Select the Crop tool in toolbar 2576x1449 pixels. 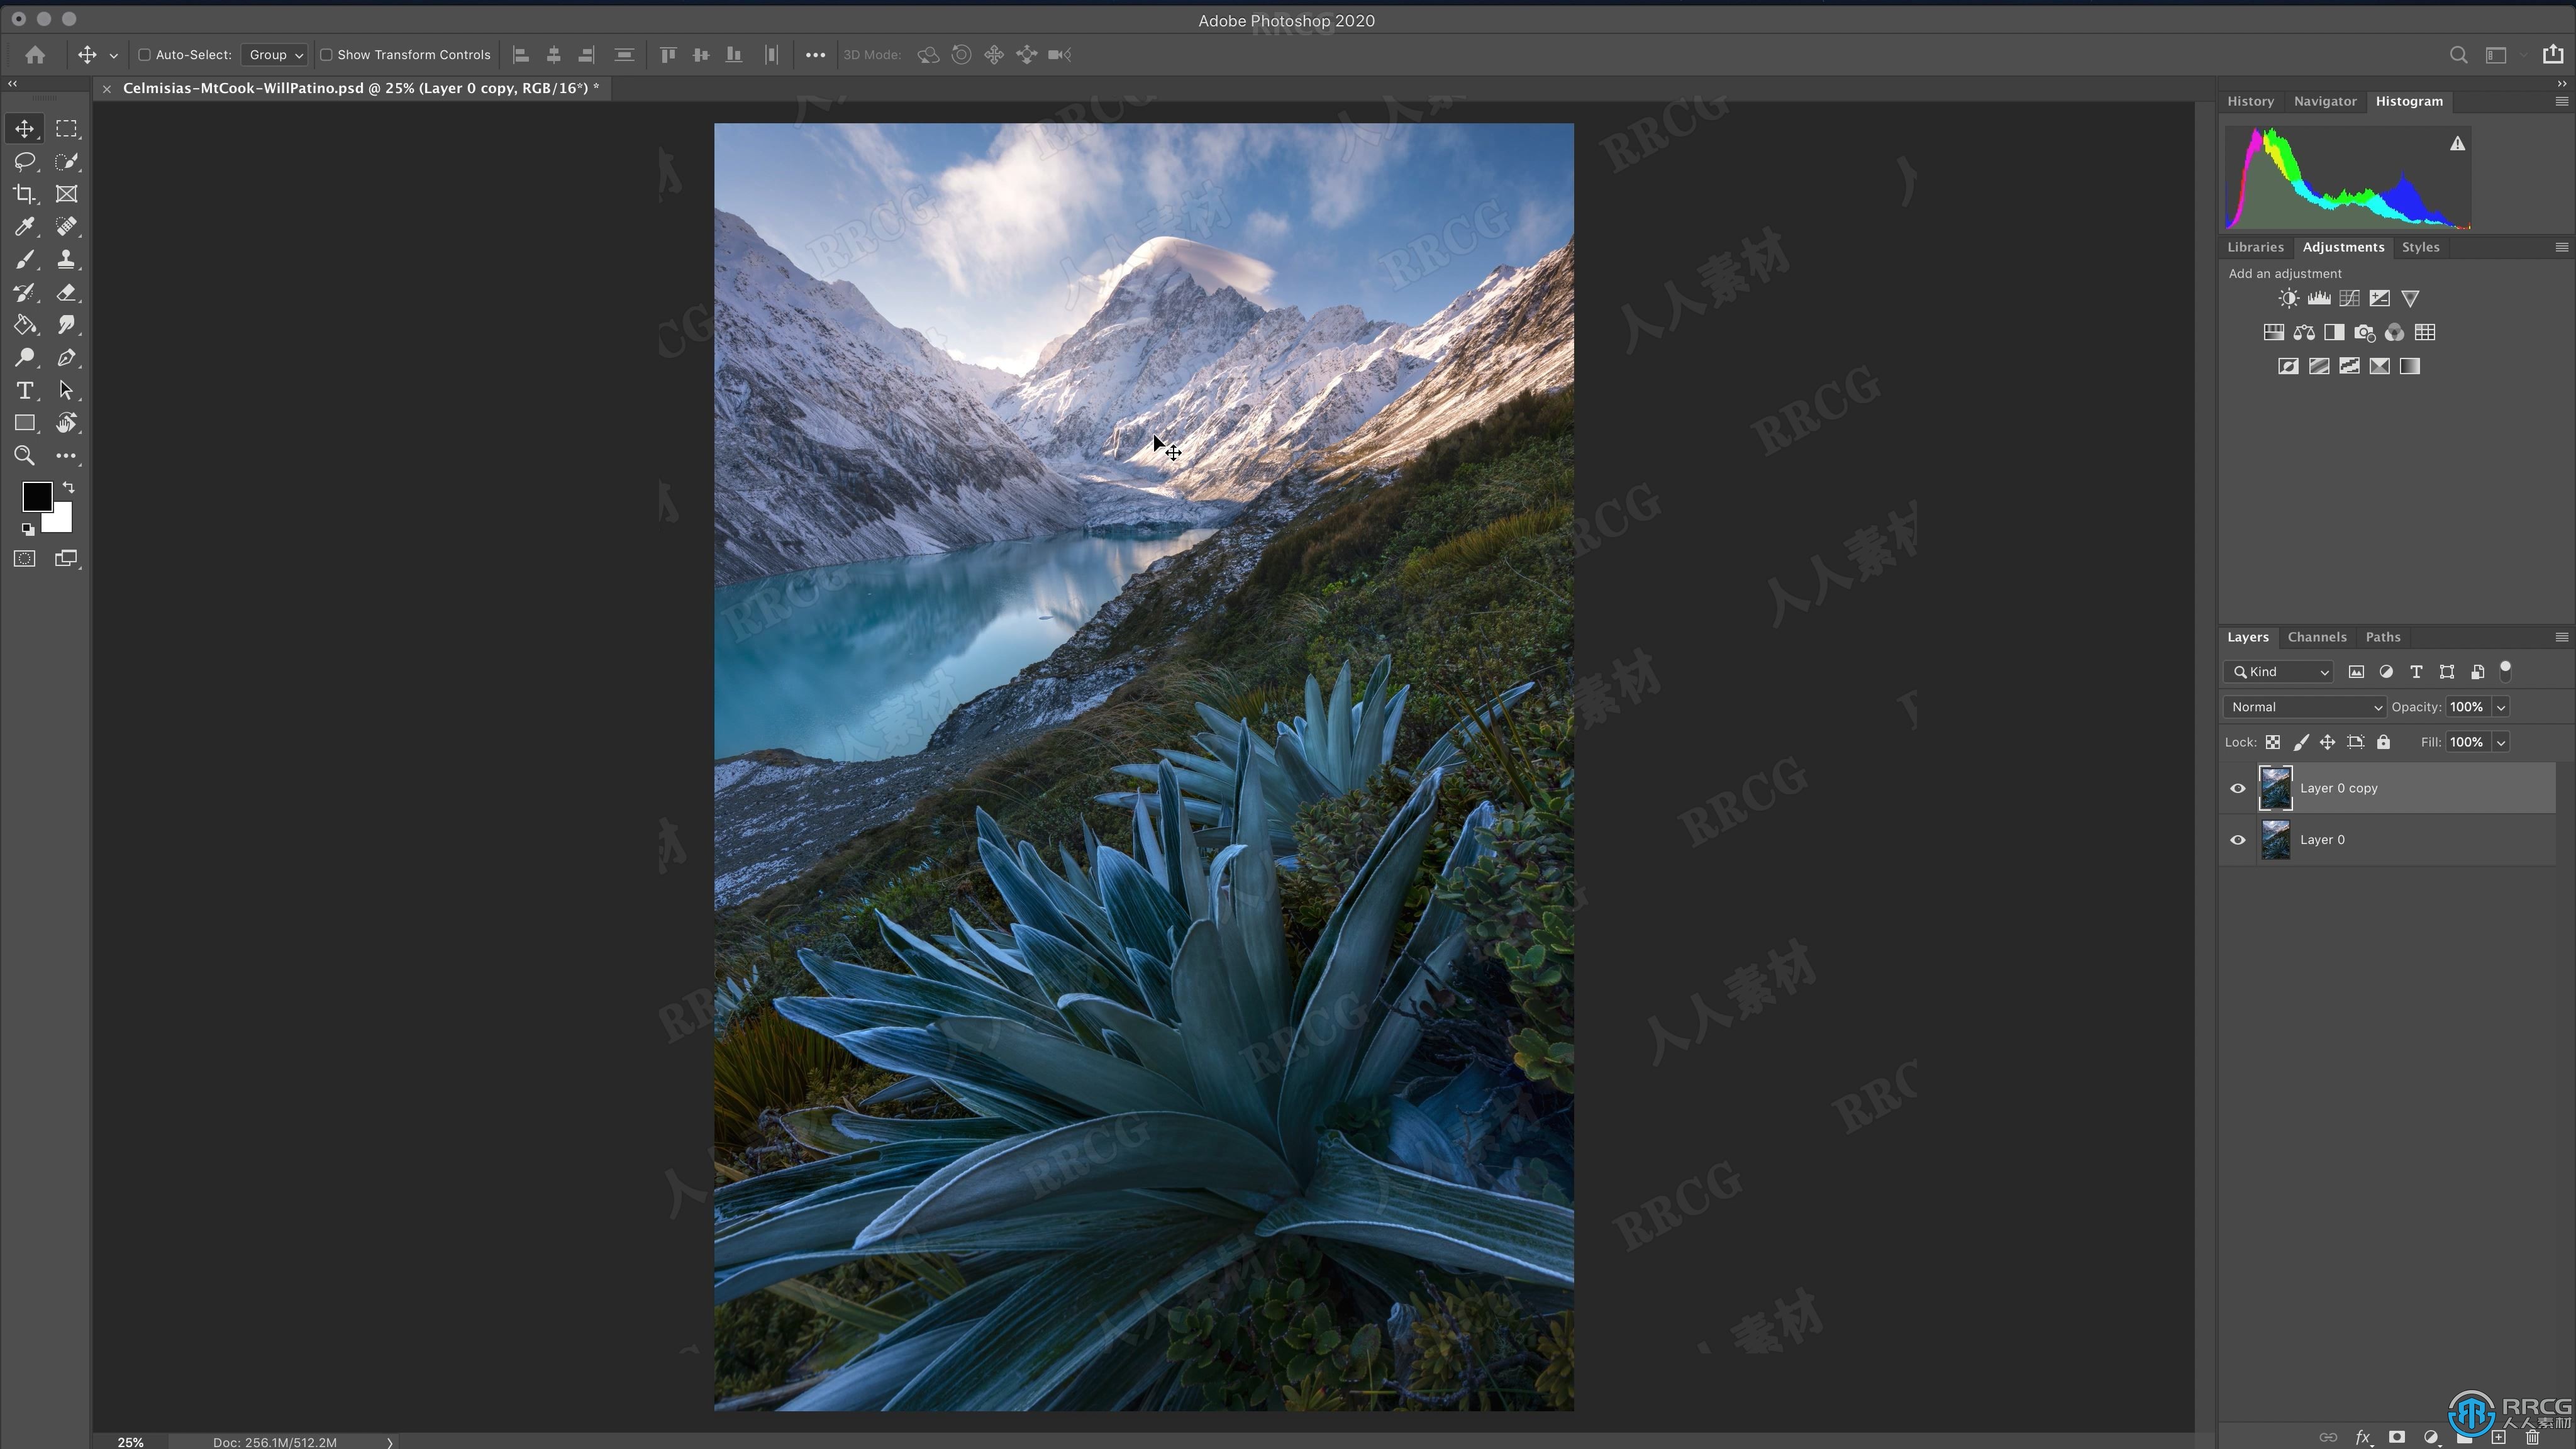pos(25,193)
